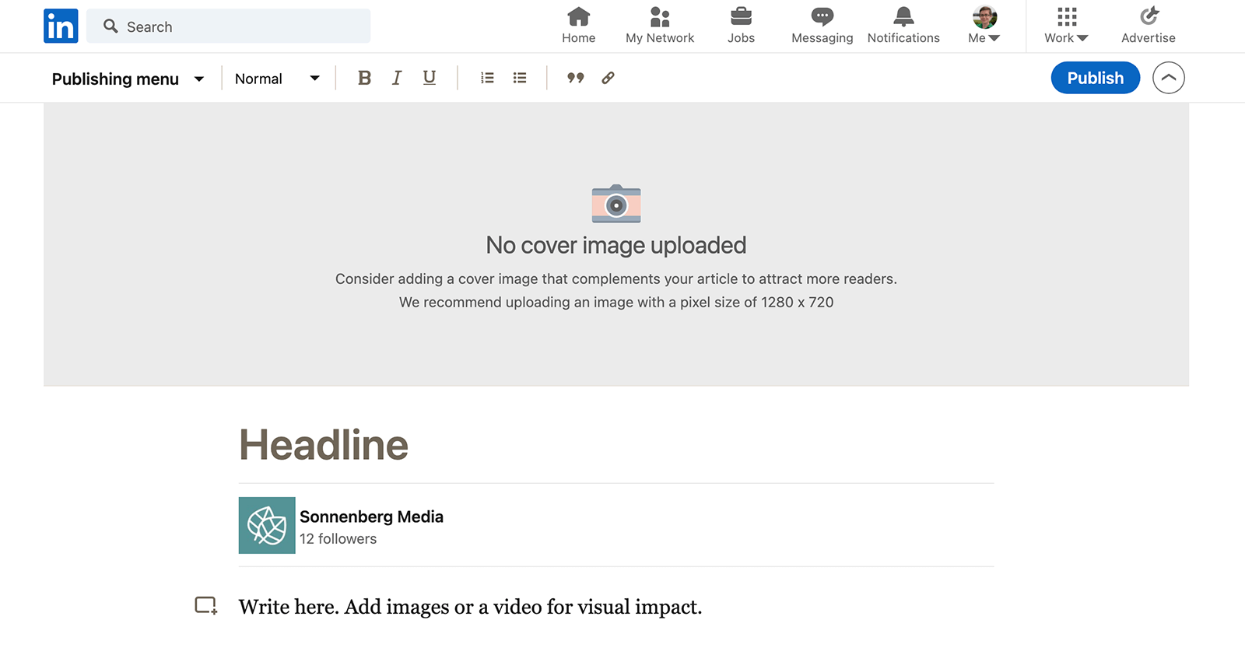Click the 'No cover image uploaded' text

tap(615, 245)
